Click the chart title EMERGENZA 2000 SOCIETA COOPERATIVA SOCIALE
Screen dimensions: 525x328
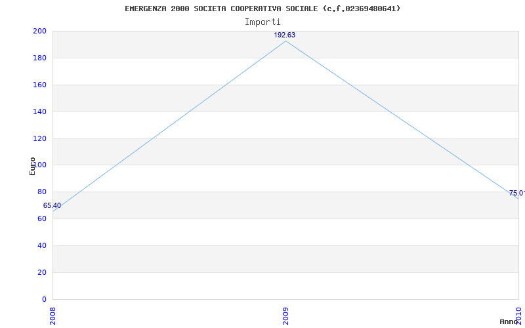point(262,9)
